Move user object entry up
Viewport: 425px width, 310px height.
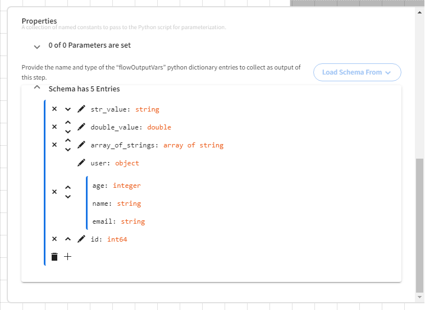pyautogui.click(x=68, y=187)
